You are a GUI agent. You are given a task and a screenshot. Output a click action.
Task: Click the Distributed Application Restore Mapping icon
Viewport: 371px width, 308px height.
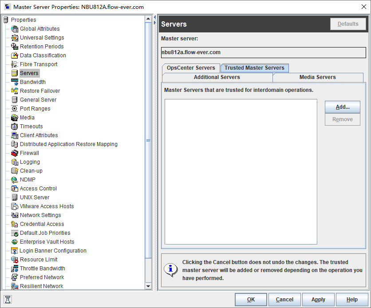(15, 144)
